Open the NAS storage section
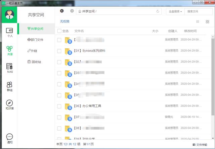 point(10,68)
